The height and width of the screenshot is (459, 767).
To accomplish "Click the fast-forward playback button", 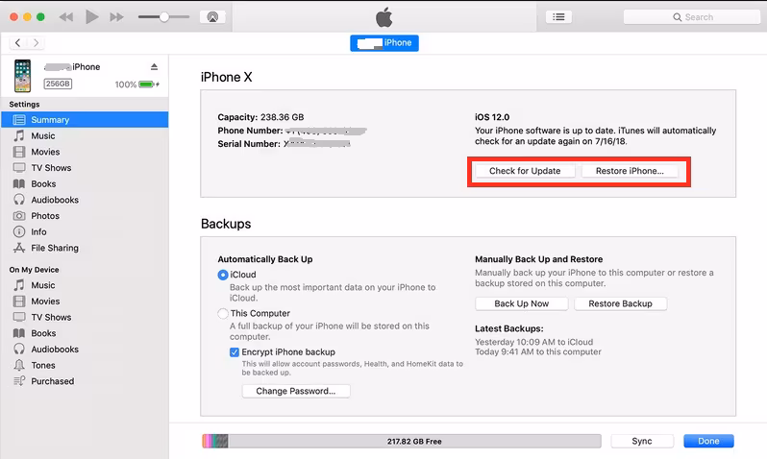I will [x=116, y=17].
